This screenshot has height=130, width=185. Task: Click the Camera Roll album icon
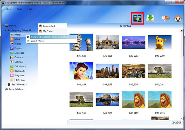[40, 26]
